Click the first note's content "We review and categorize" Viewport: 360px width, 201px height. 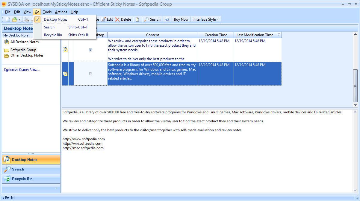coord(152,50)
